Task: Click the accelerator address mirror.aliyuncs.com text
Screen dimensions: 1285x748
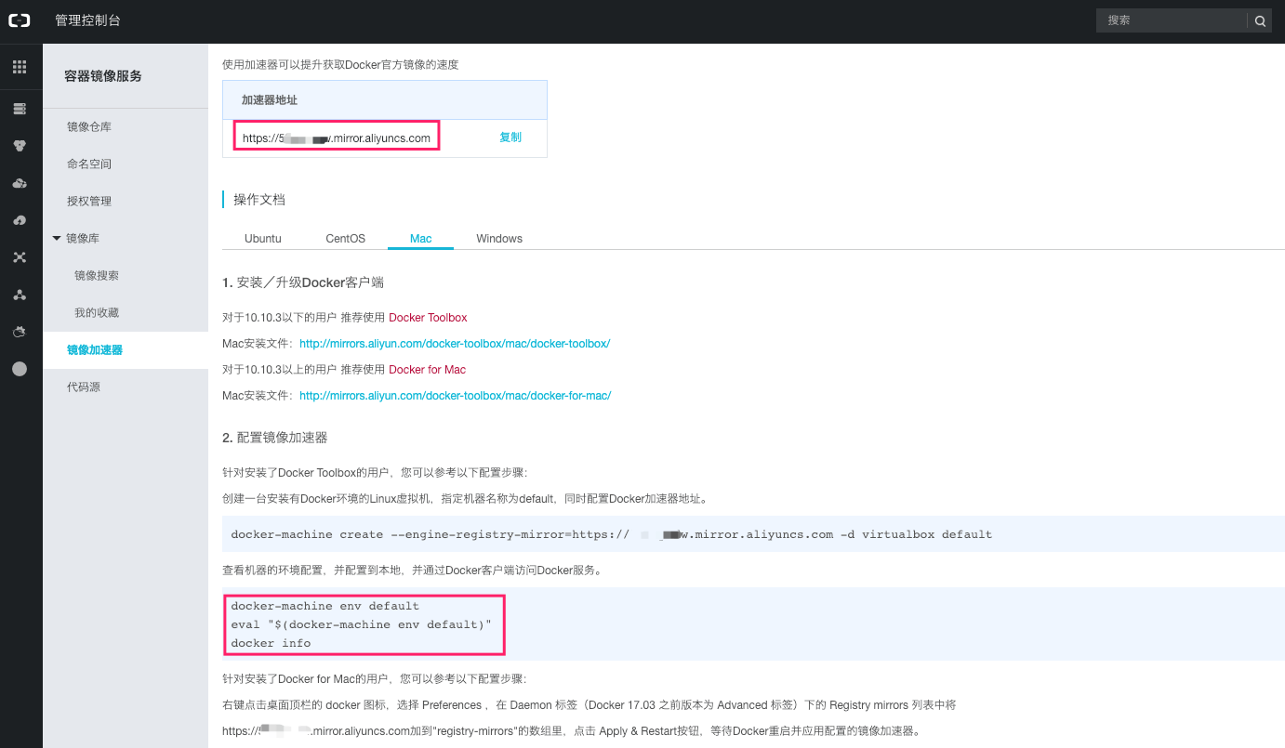Action: (x=337, y=138)
